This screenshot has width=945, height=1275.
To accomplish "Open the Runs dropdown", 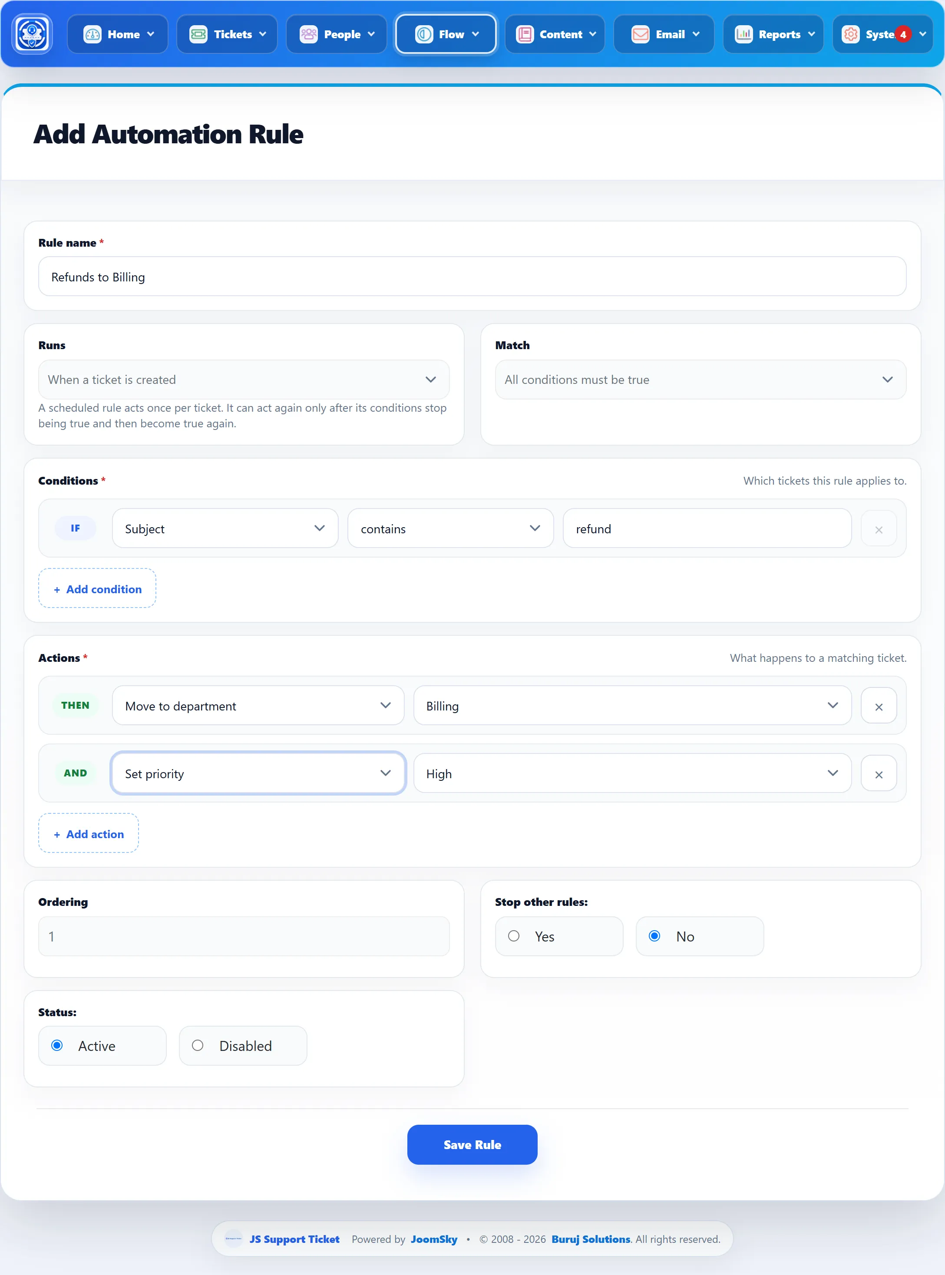I will click(x=244, y=380).
